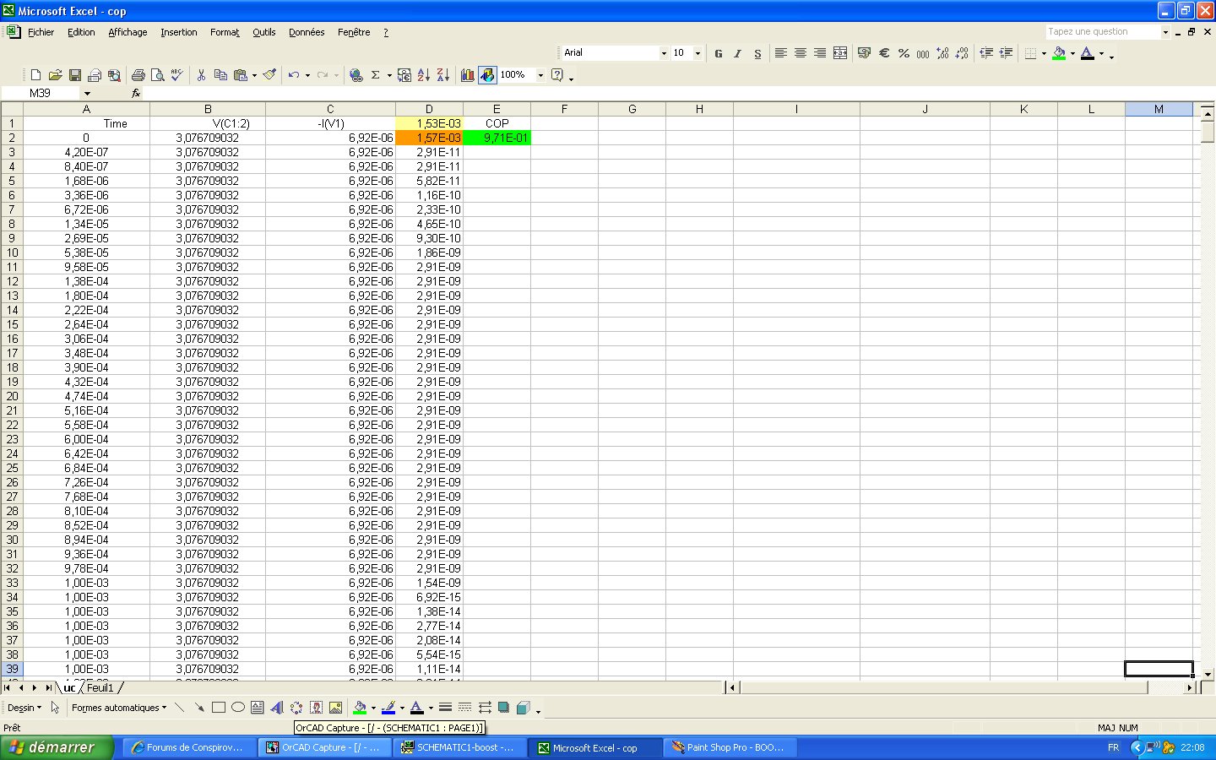Viewport: 1216px width, 760px height.
Task: Copy the selection
Action: coord(220,75)
